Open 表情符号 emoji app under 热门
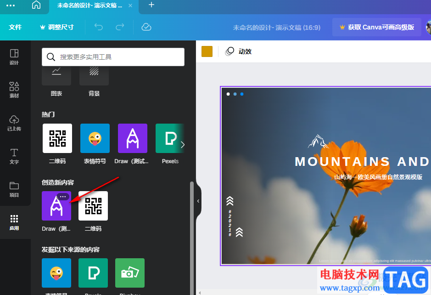 coord(95,138)
